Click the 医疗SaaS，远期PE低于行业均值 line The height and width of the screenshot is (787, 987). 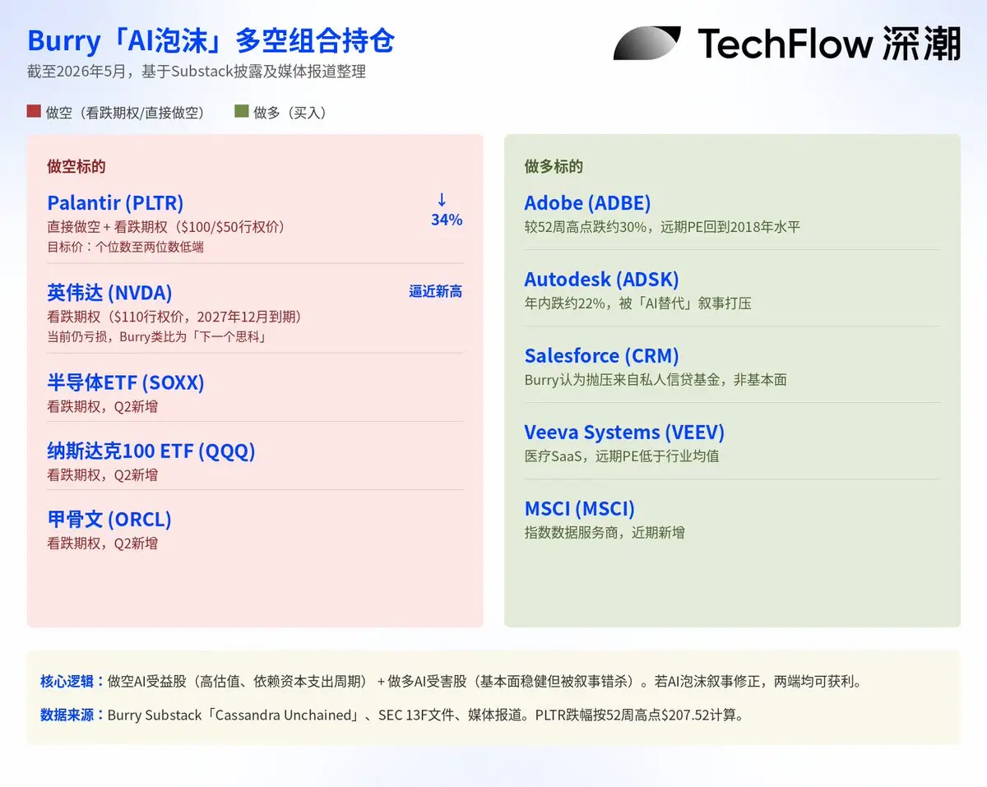(622, 456)
